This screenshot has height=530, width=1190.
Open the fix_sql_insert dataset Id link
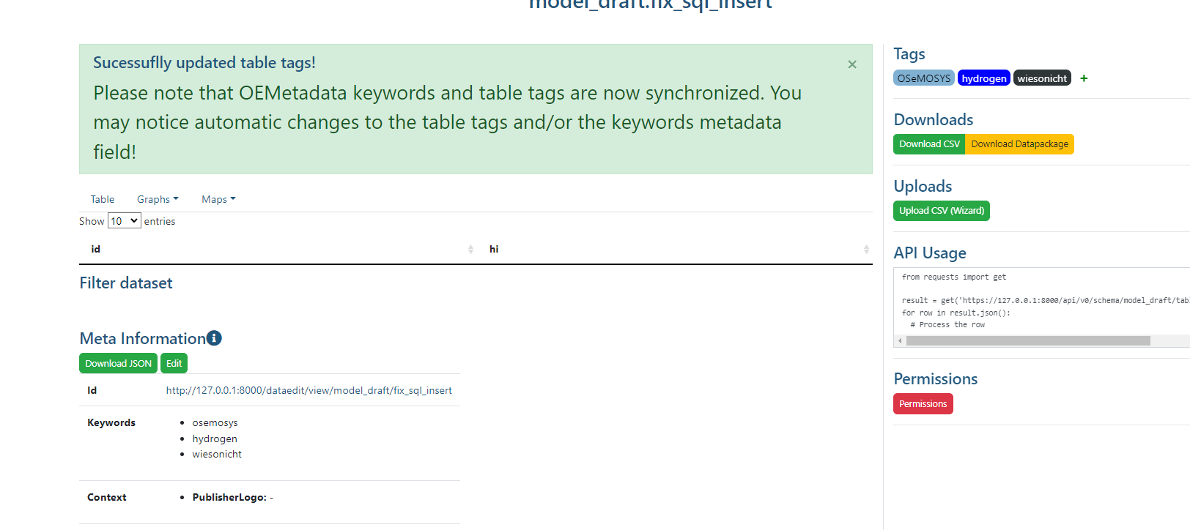308,390
